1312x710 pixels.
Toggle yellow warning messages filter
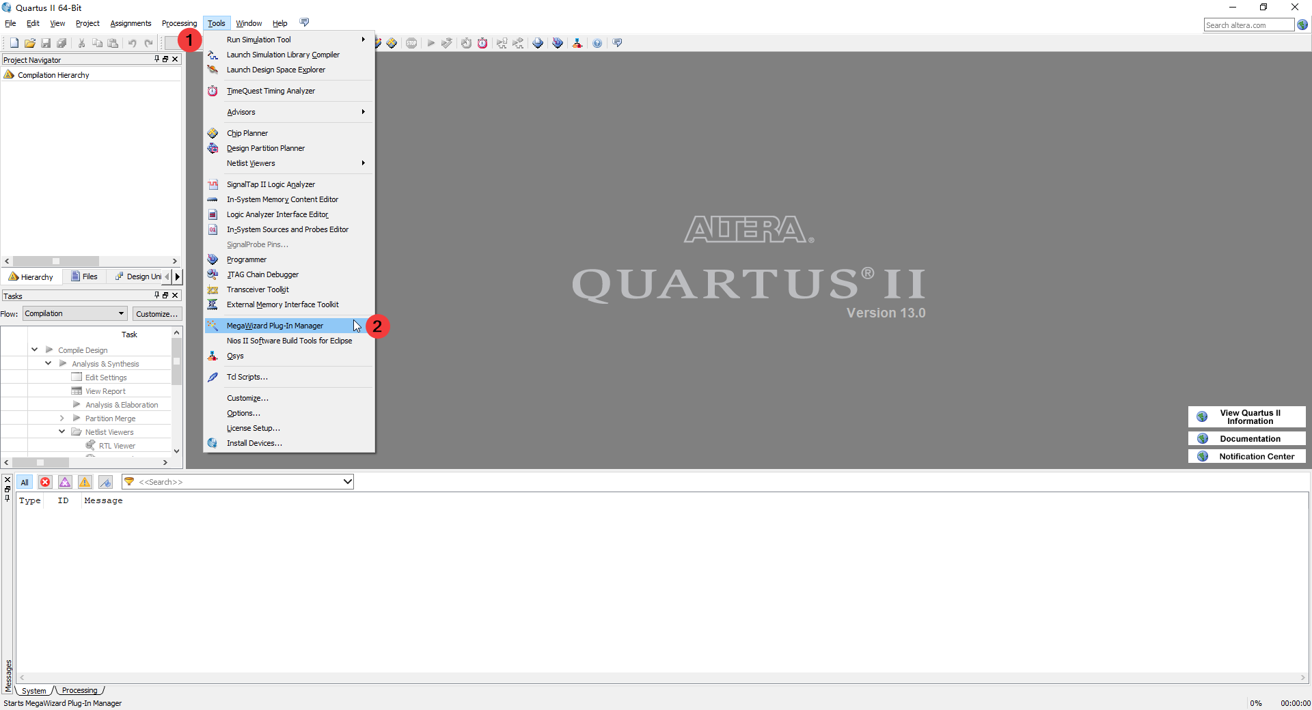[85, 482]
